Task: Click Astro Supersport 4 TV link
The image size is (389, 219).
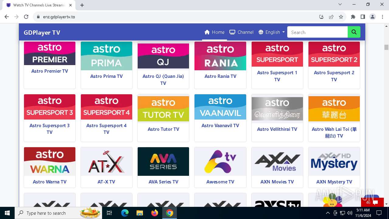Action: tap(106, 129)
